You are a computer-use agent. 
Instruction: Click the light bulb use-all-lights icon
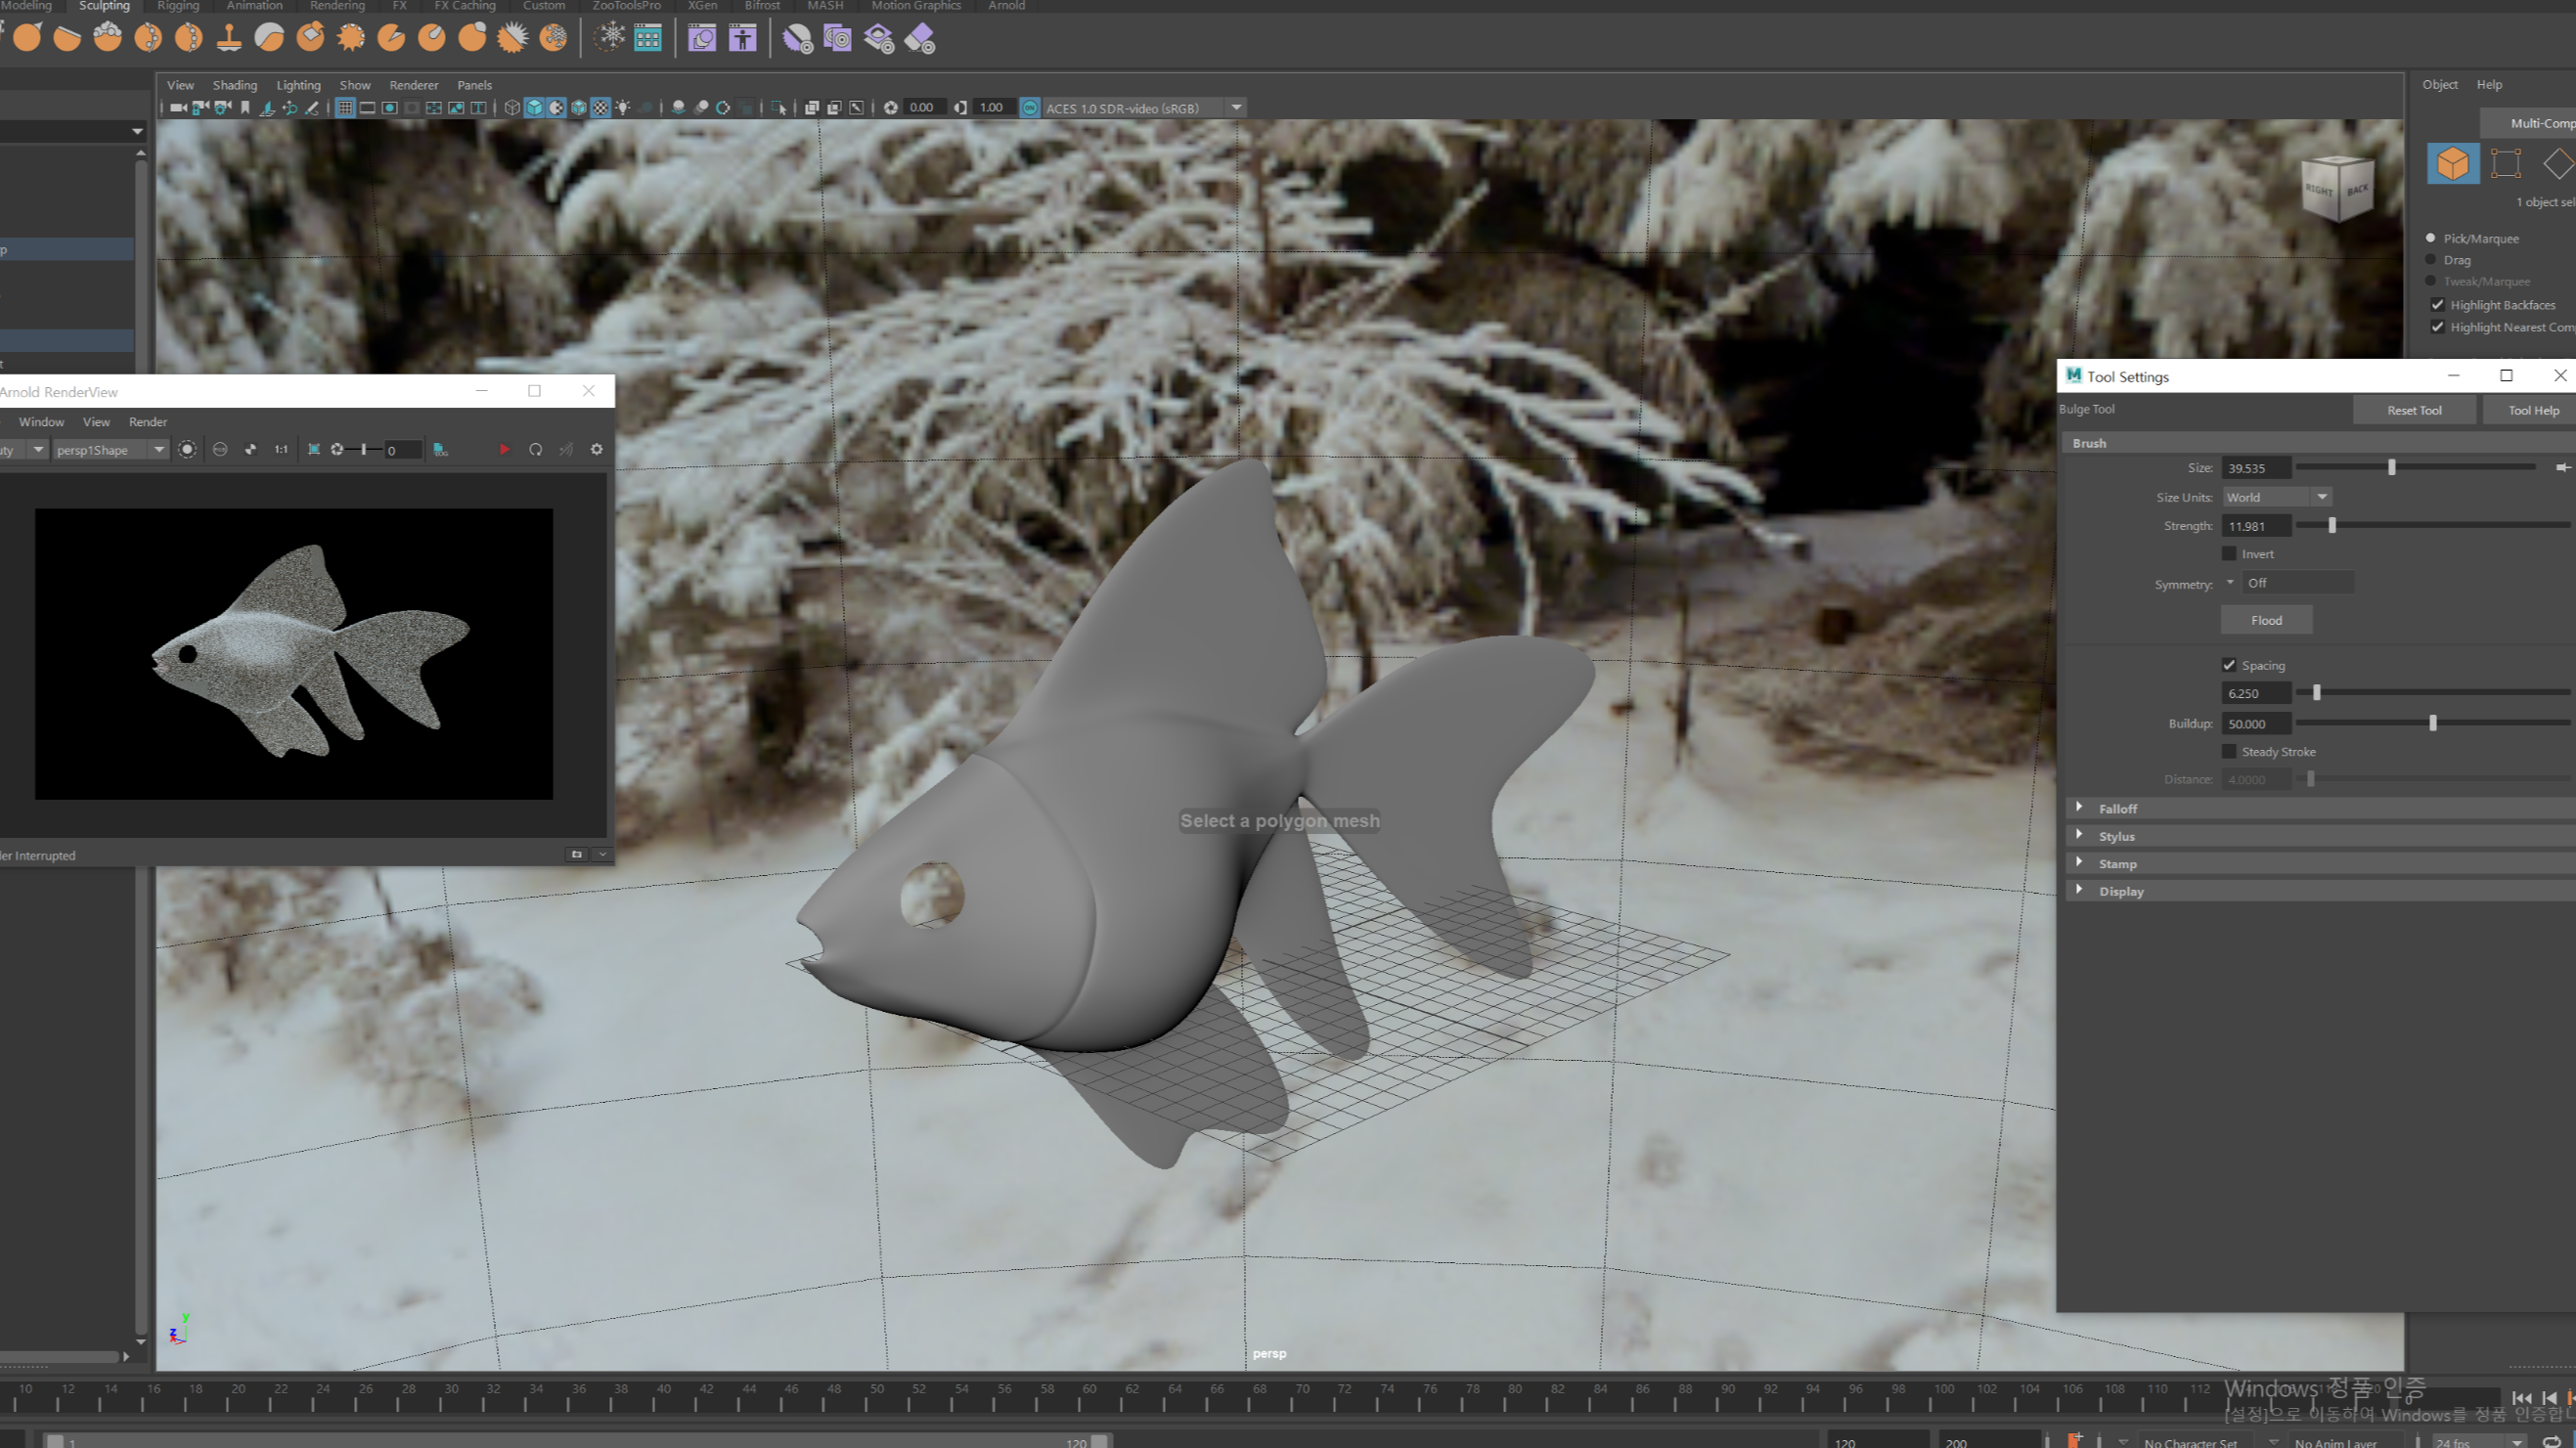point(623,108)
